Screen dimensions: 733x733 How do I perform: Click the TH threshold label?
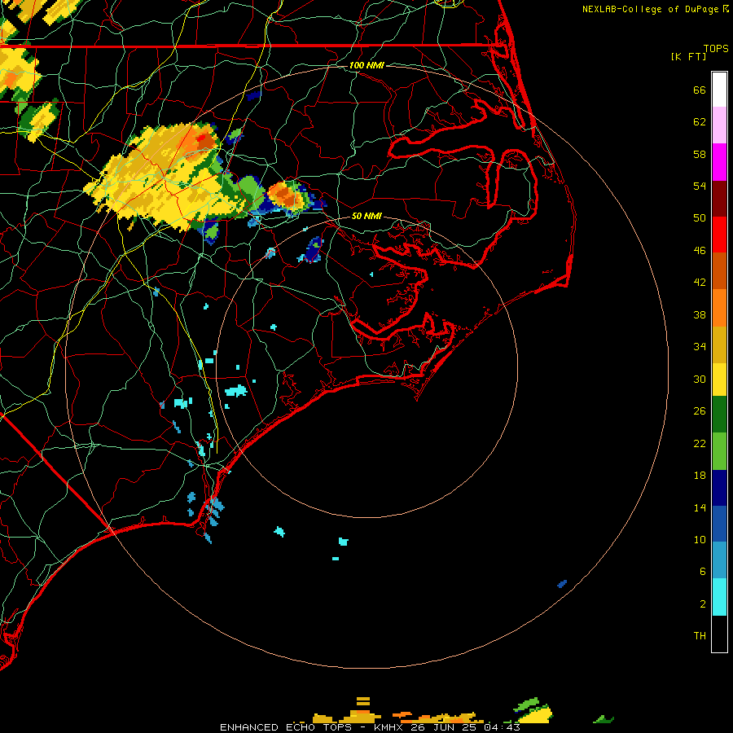(700, 636)
